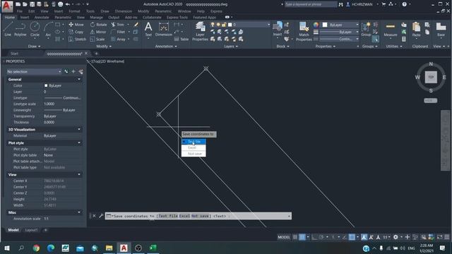This screenshot has width=452, height=254.
Task: Click the Measure tool
Action: pos(391,29)
